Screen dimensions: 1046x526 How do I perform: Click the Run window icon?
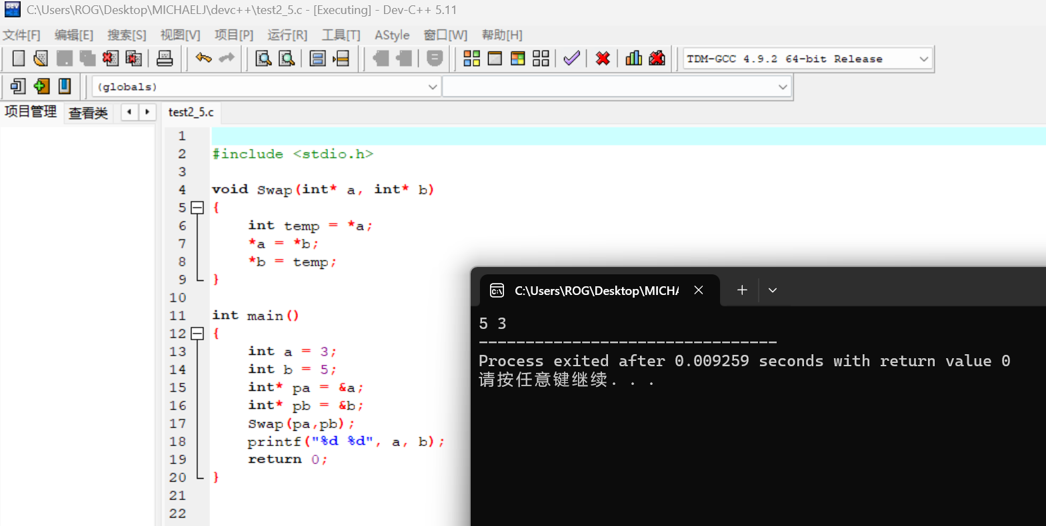point(495,59)
